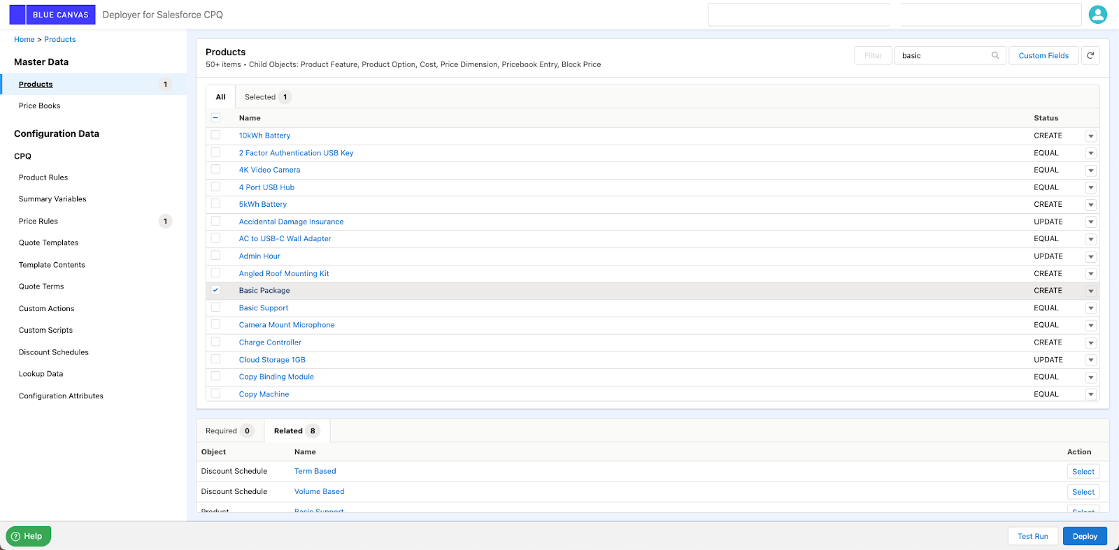Open the 10kWh Battery row dropdown
Screen dimensions: 1119x550
(1090, 136)
